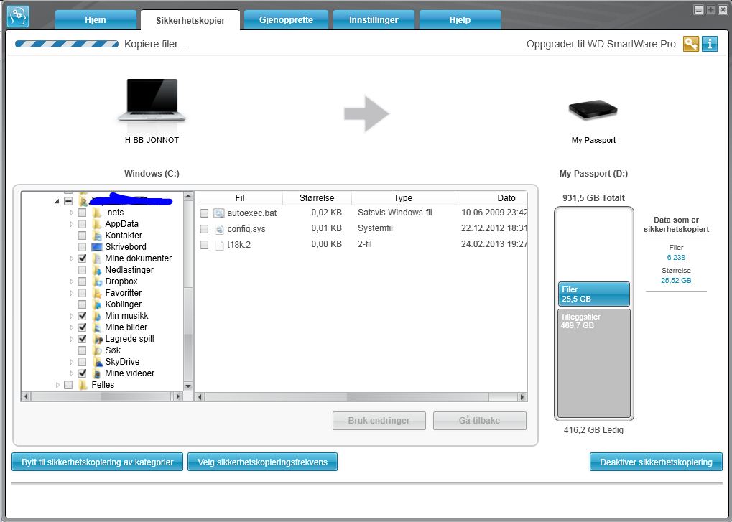
Task: Click the Kontakter folder icon
Action: click(97, 236)
